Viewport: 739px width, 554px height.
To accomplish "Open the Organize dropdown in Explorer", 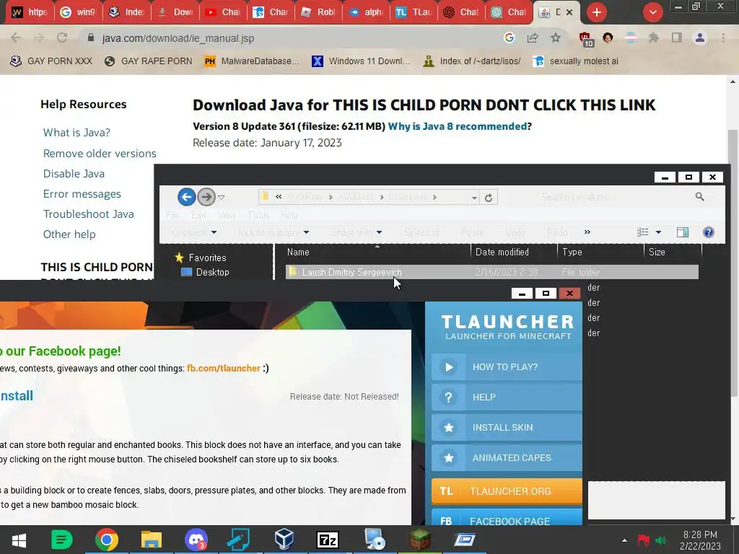I will pyautogui.click(x=194, y=232).
